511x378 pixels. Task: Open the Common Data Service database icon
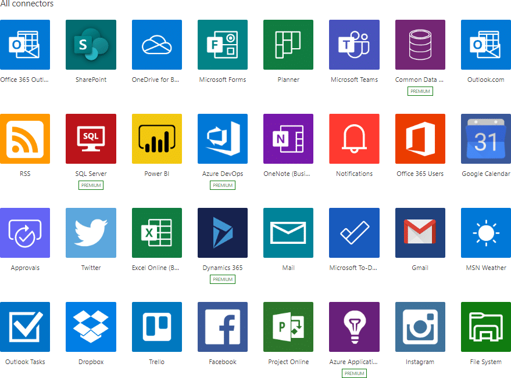coord(420,45)
